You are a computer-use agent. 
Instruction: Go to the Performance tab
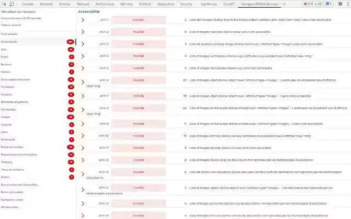[x=105, y=4]
